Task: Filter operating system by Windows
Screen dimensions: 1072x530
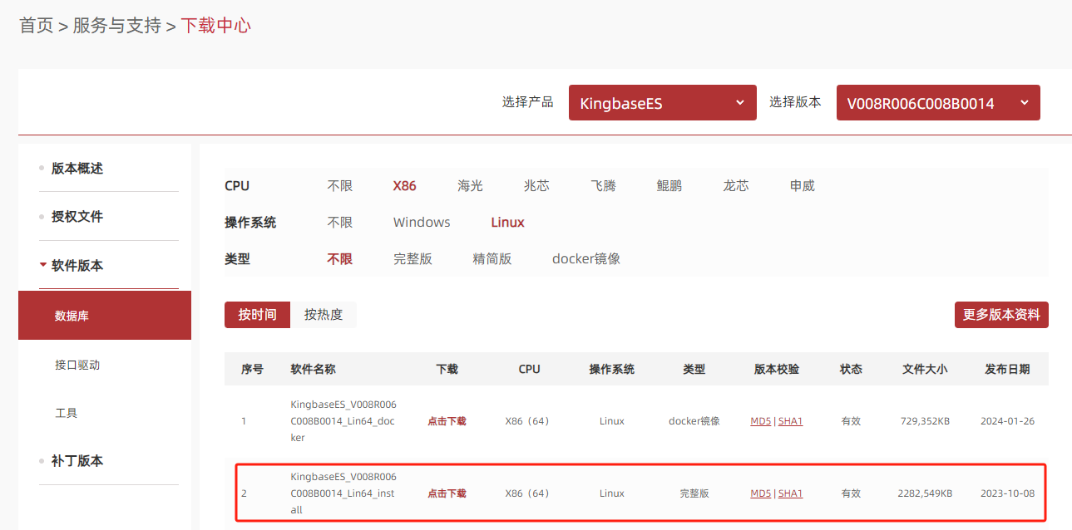Action: pyautogui.click(x=422, y=223)
